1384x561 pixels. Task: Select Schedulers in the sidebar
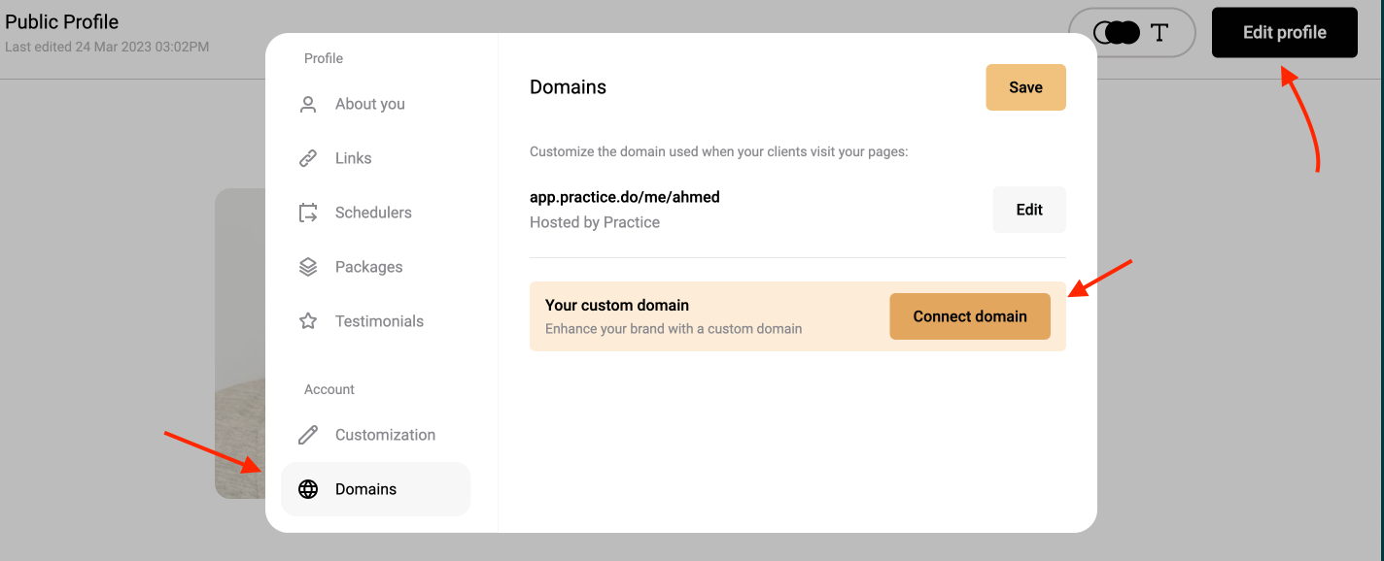tap(375, 213)
